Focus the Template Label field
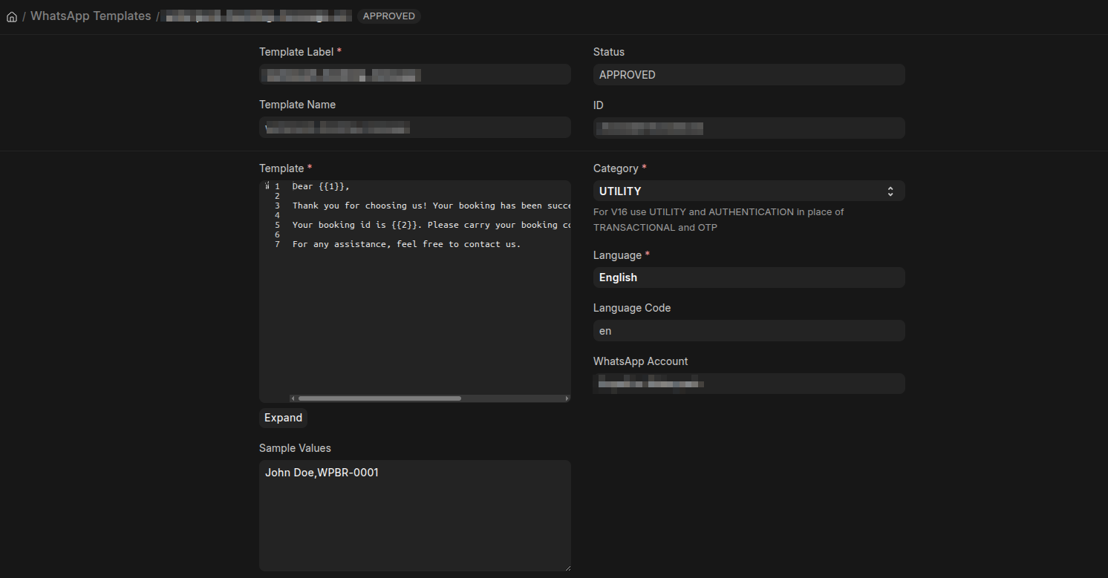 (415, 74)
